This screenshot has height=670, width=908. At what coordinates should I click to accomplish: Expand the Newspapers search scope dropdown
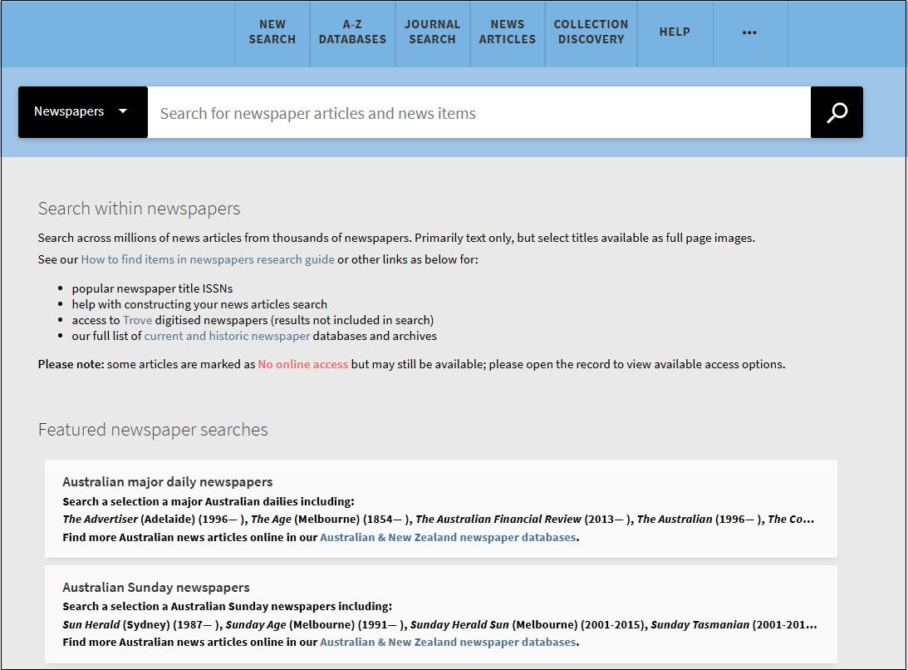(82, 111)
